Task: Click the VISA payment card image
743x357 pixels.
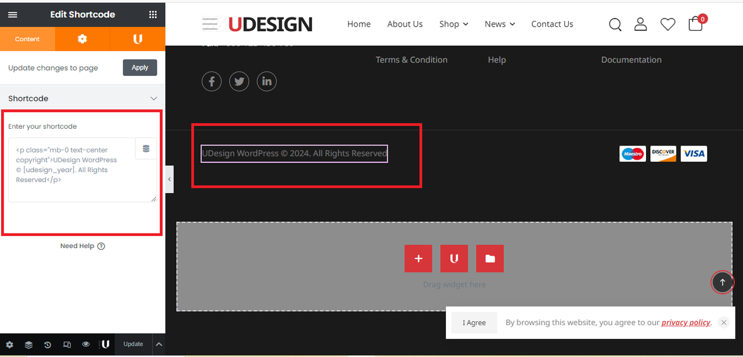Action: pyautogui.click(x=694, y=154)
